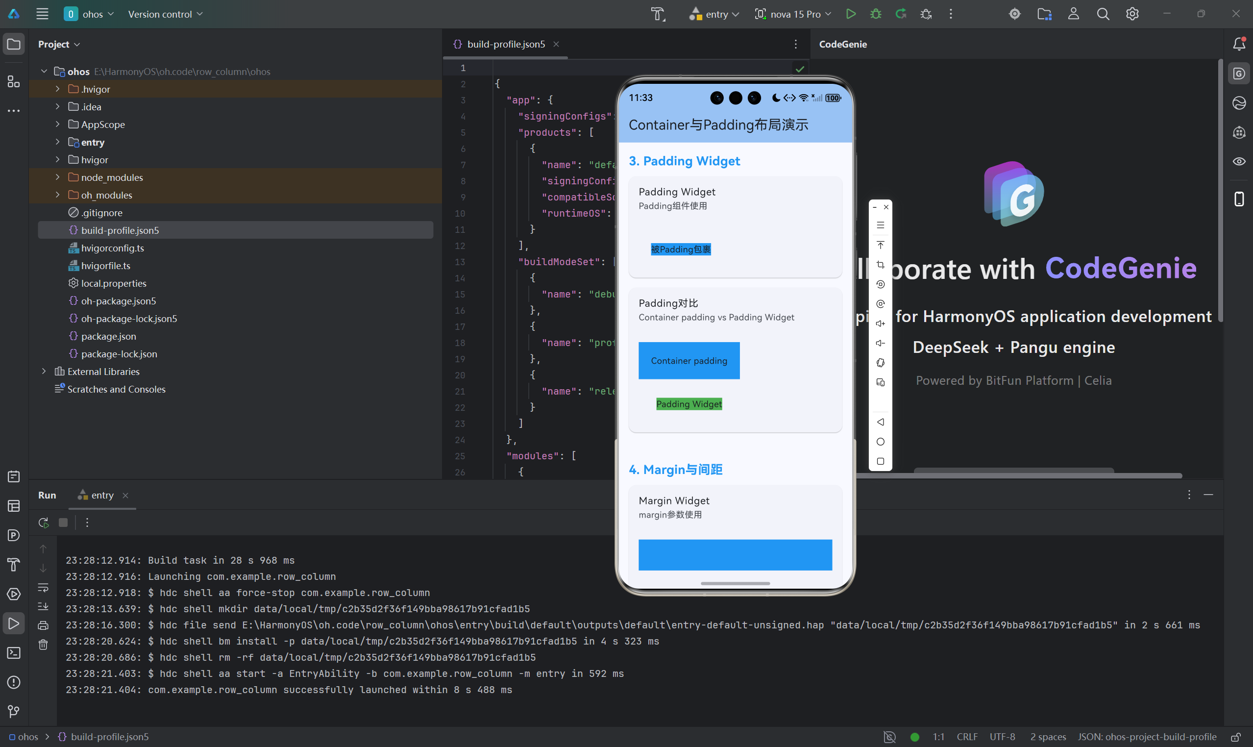Stop the running entry process
Image resolution: width=1253 pixels, height=747 pixels.
coord(63,523)
